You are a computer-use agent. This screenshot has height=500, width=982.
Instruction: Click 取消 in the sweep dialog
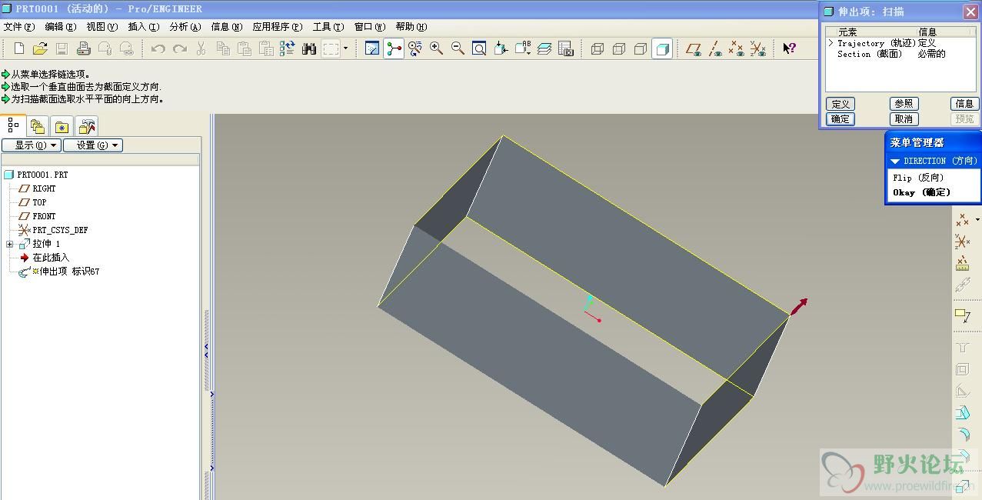coord(904,119)
